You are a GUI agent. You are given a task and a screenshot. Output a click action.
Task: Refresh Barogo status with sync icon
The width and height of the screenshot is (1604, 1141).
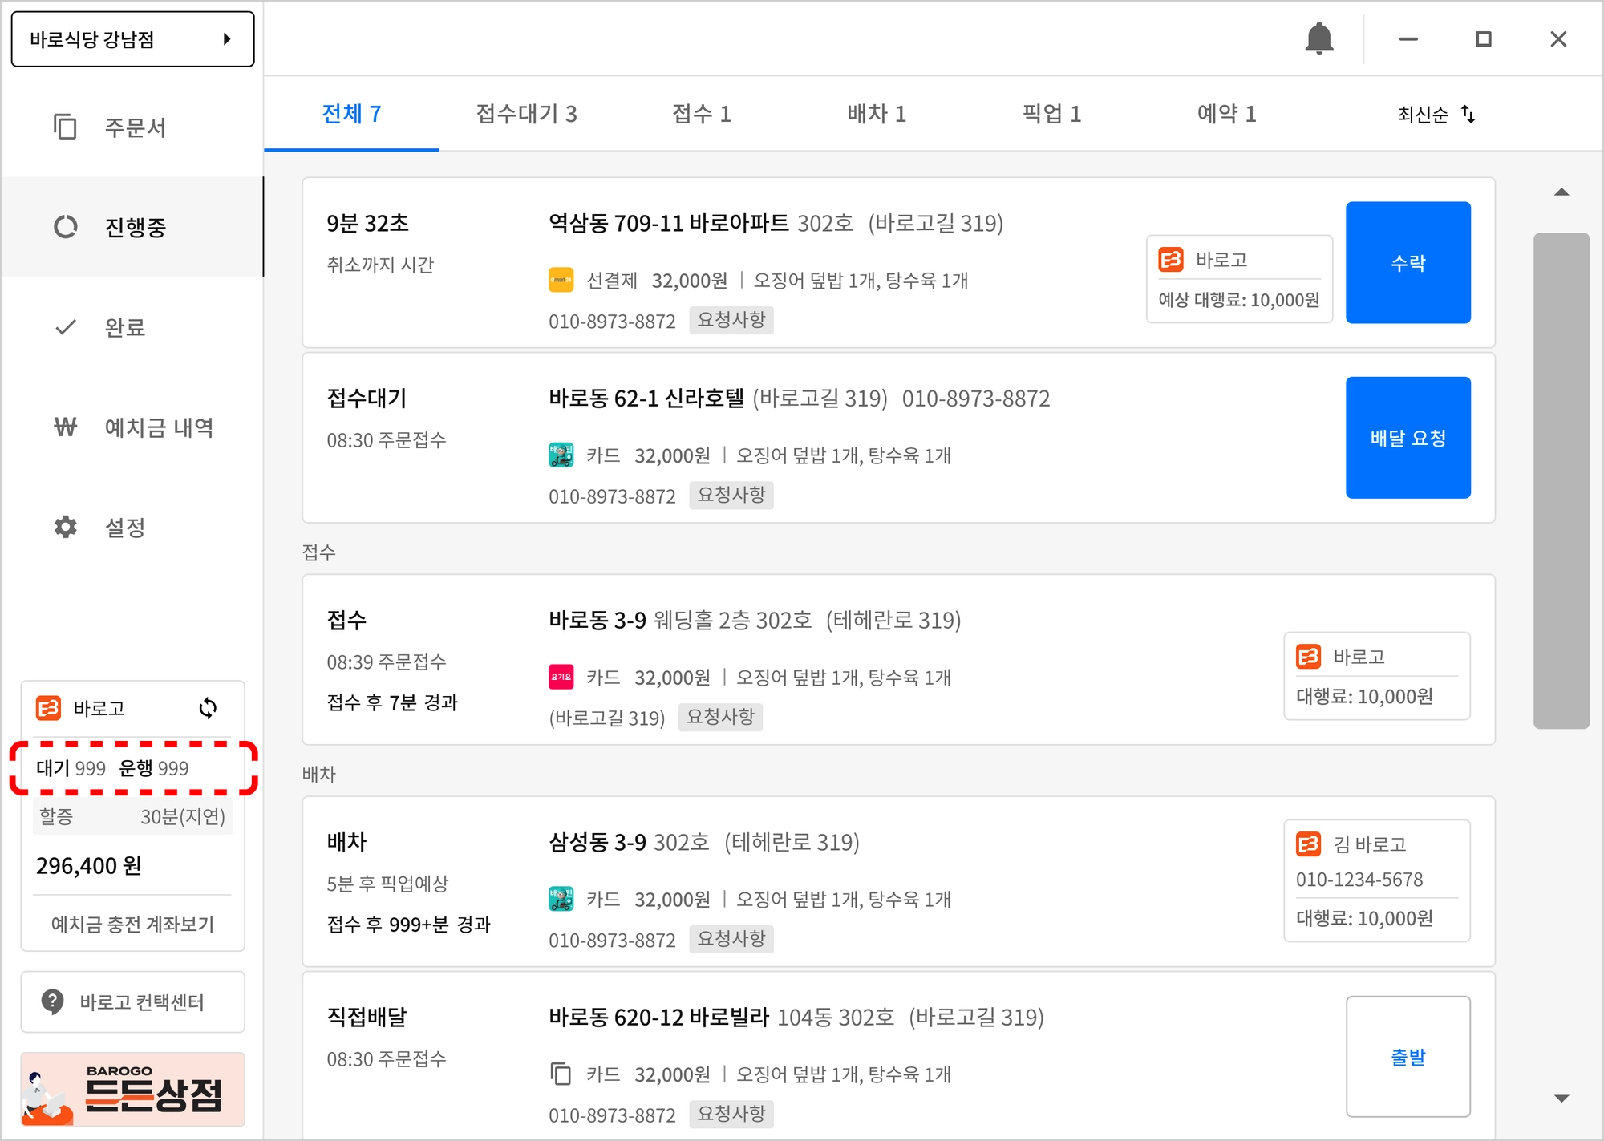tap(208, 708)
